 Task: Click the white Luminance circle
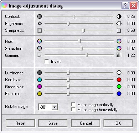coord(119,73)
